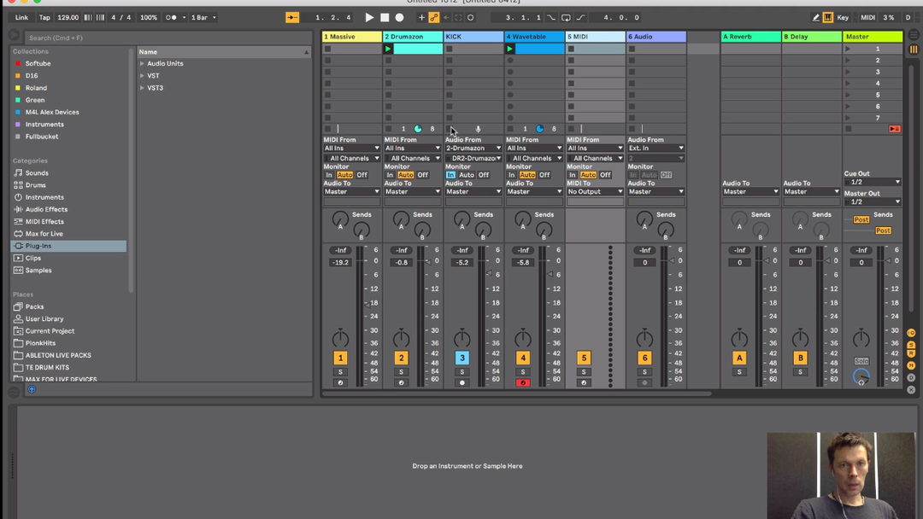Expand the VST folder in browser
Image resolution: width=923 pixels, height=519 pixels.
[x=143, y=76]
